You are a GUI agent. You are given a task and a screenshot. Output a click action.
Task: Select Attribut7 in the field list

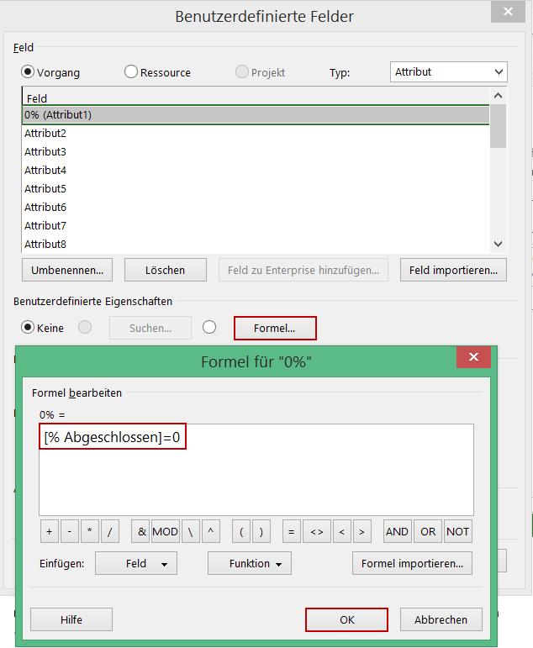(x=45, y=226)
